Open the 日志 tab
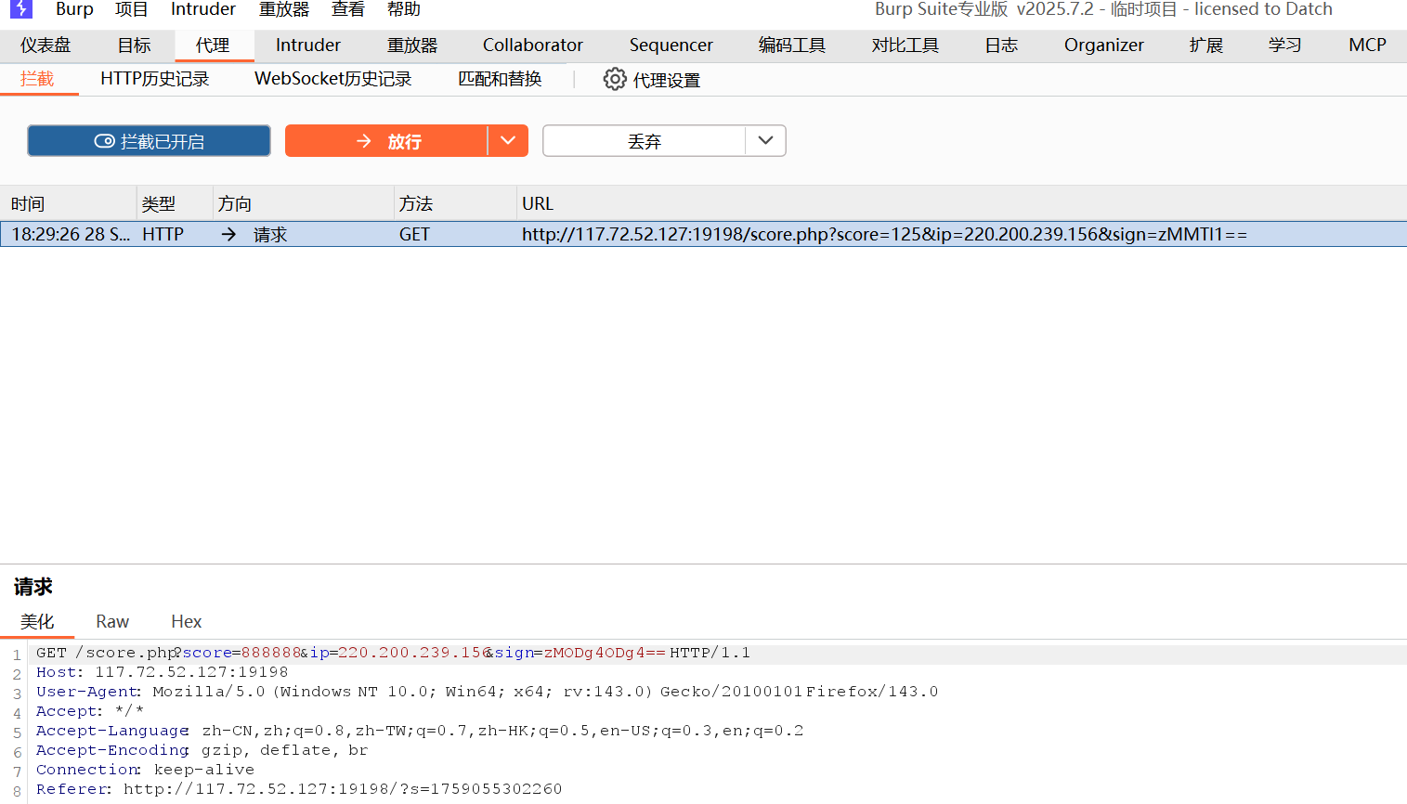The image size is (1407, 804). tap(1001, 45)
